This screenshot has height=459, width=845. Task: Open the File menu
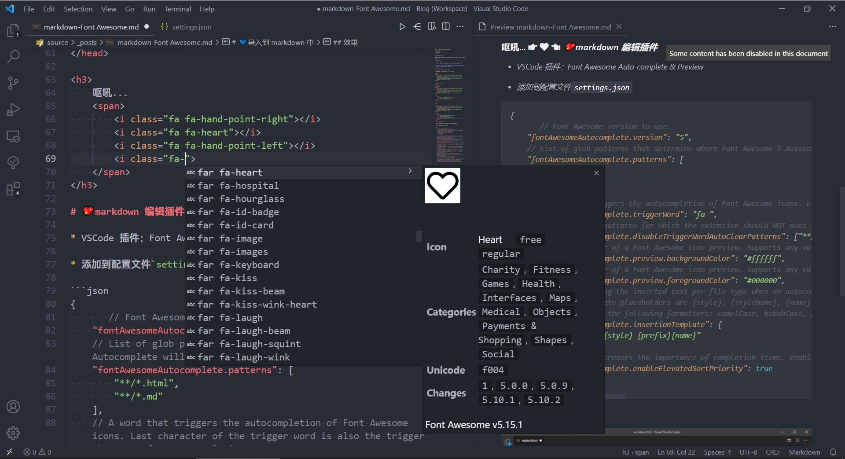click(x=29, y=9)
